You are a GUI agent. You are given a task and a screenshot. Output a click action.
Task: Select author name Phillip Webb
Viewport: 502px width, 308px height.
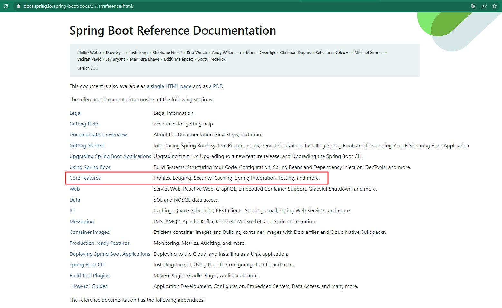coord(89,53)
